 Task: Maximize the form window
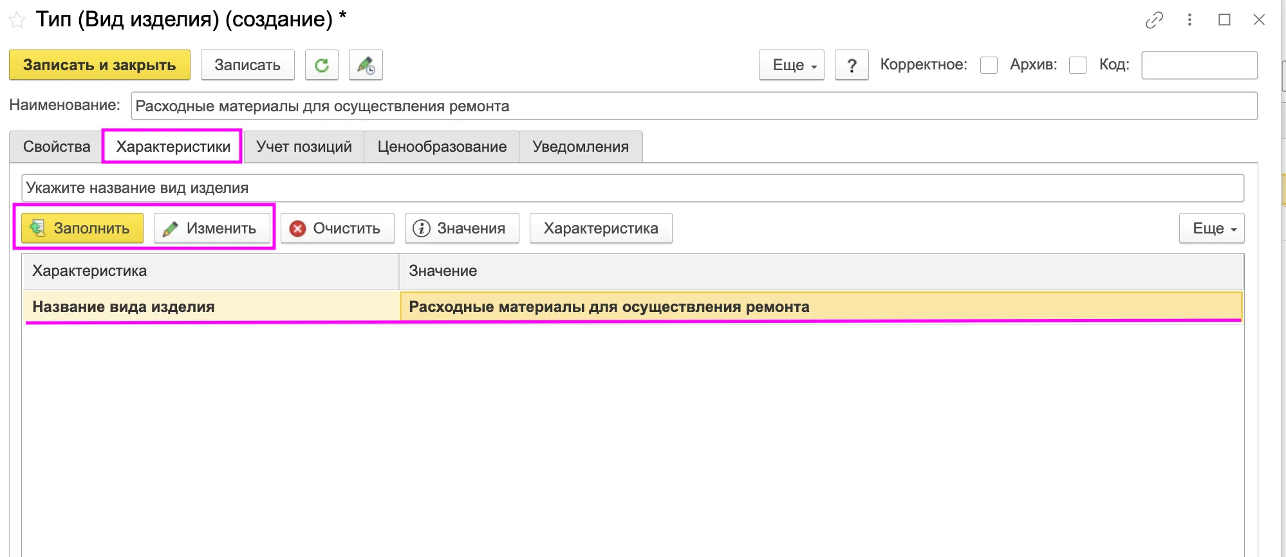[x=1225, y=20]
